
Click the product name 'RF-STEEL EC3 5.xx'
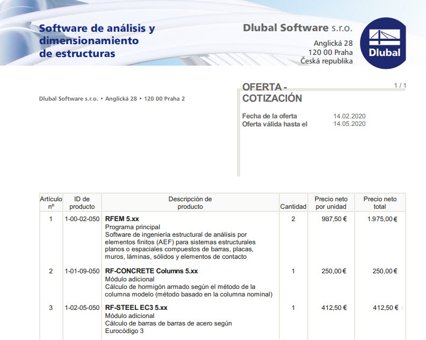(136, 308)
